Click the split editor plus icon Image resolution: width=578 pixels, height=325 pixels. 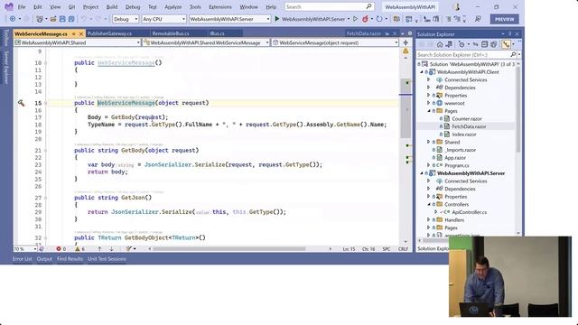[406, 42]
